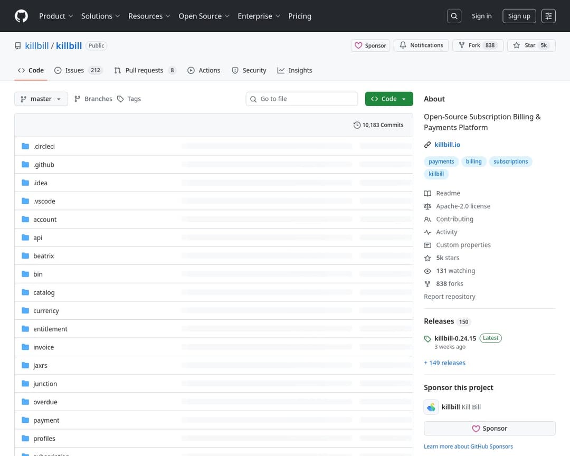Click the .circleci folder icon
The image size is (570, 456).
pos(25,146)
